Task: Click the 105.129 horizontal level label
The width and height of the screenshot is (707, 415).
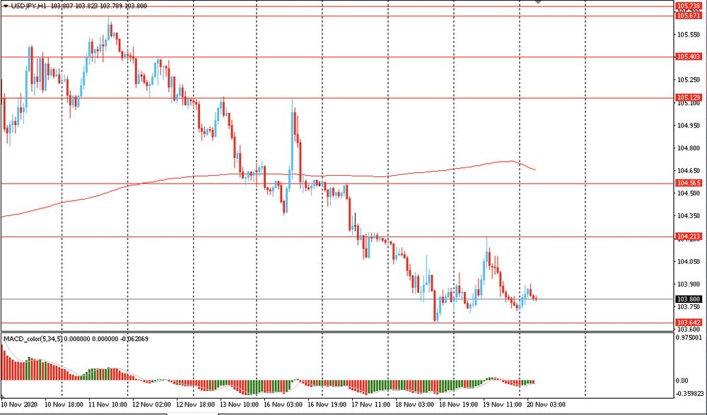Action: click(689, 97)
